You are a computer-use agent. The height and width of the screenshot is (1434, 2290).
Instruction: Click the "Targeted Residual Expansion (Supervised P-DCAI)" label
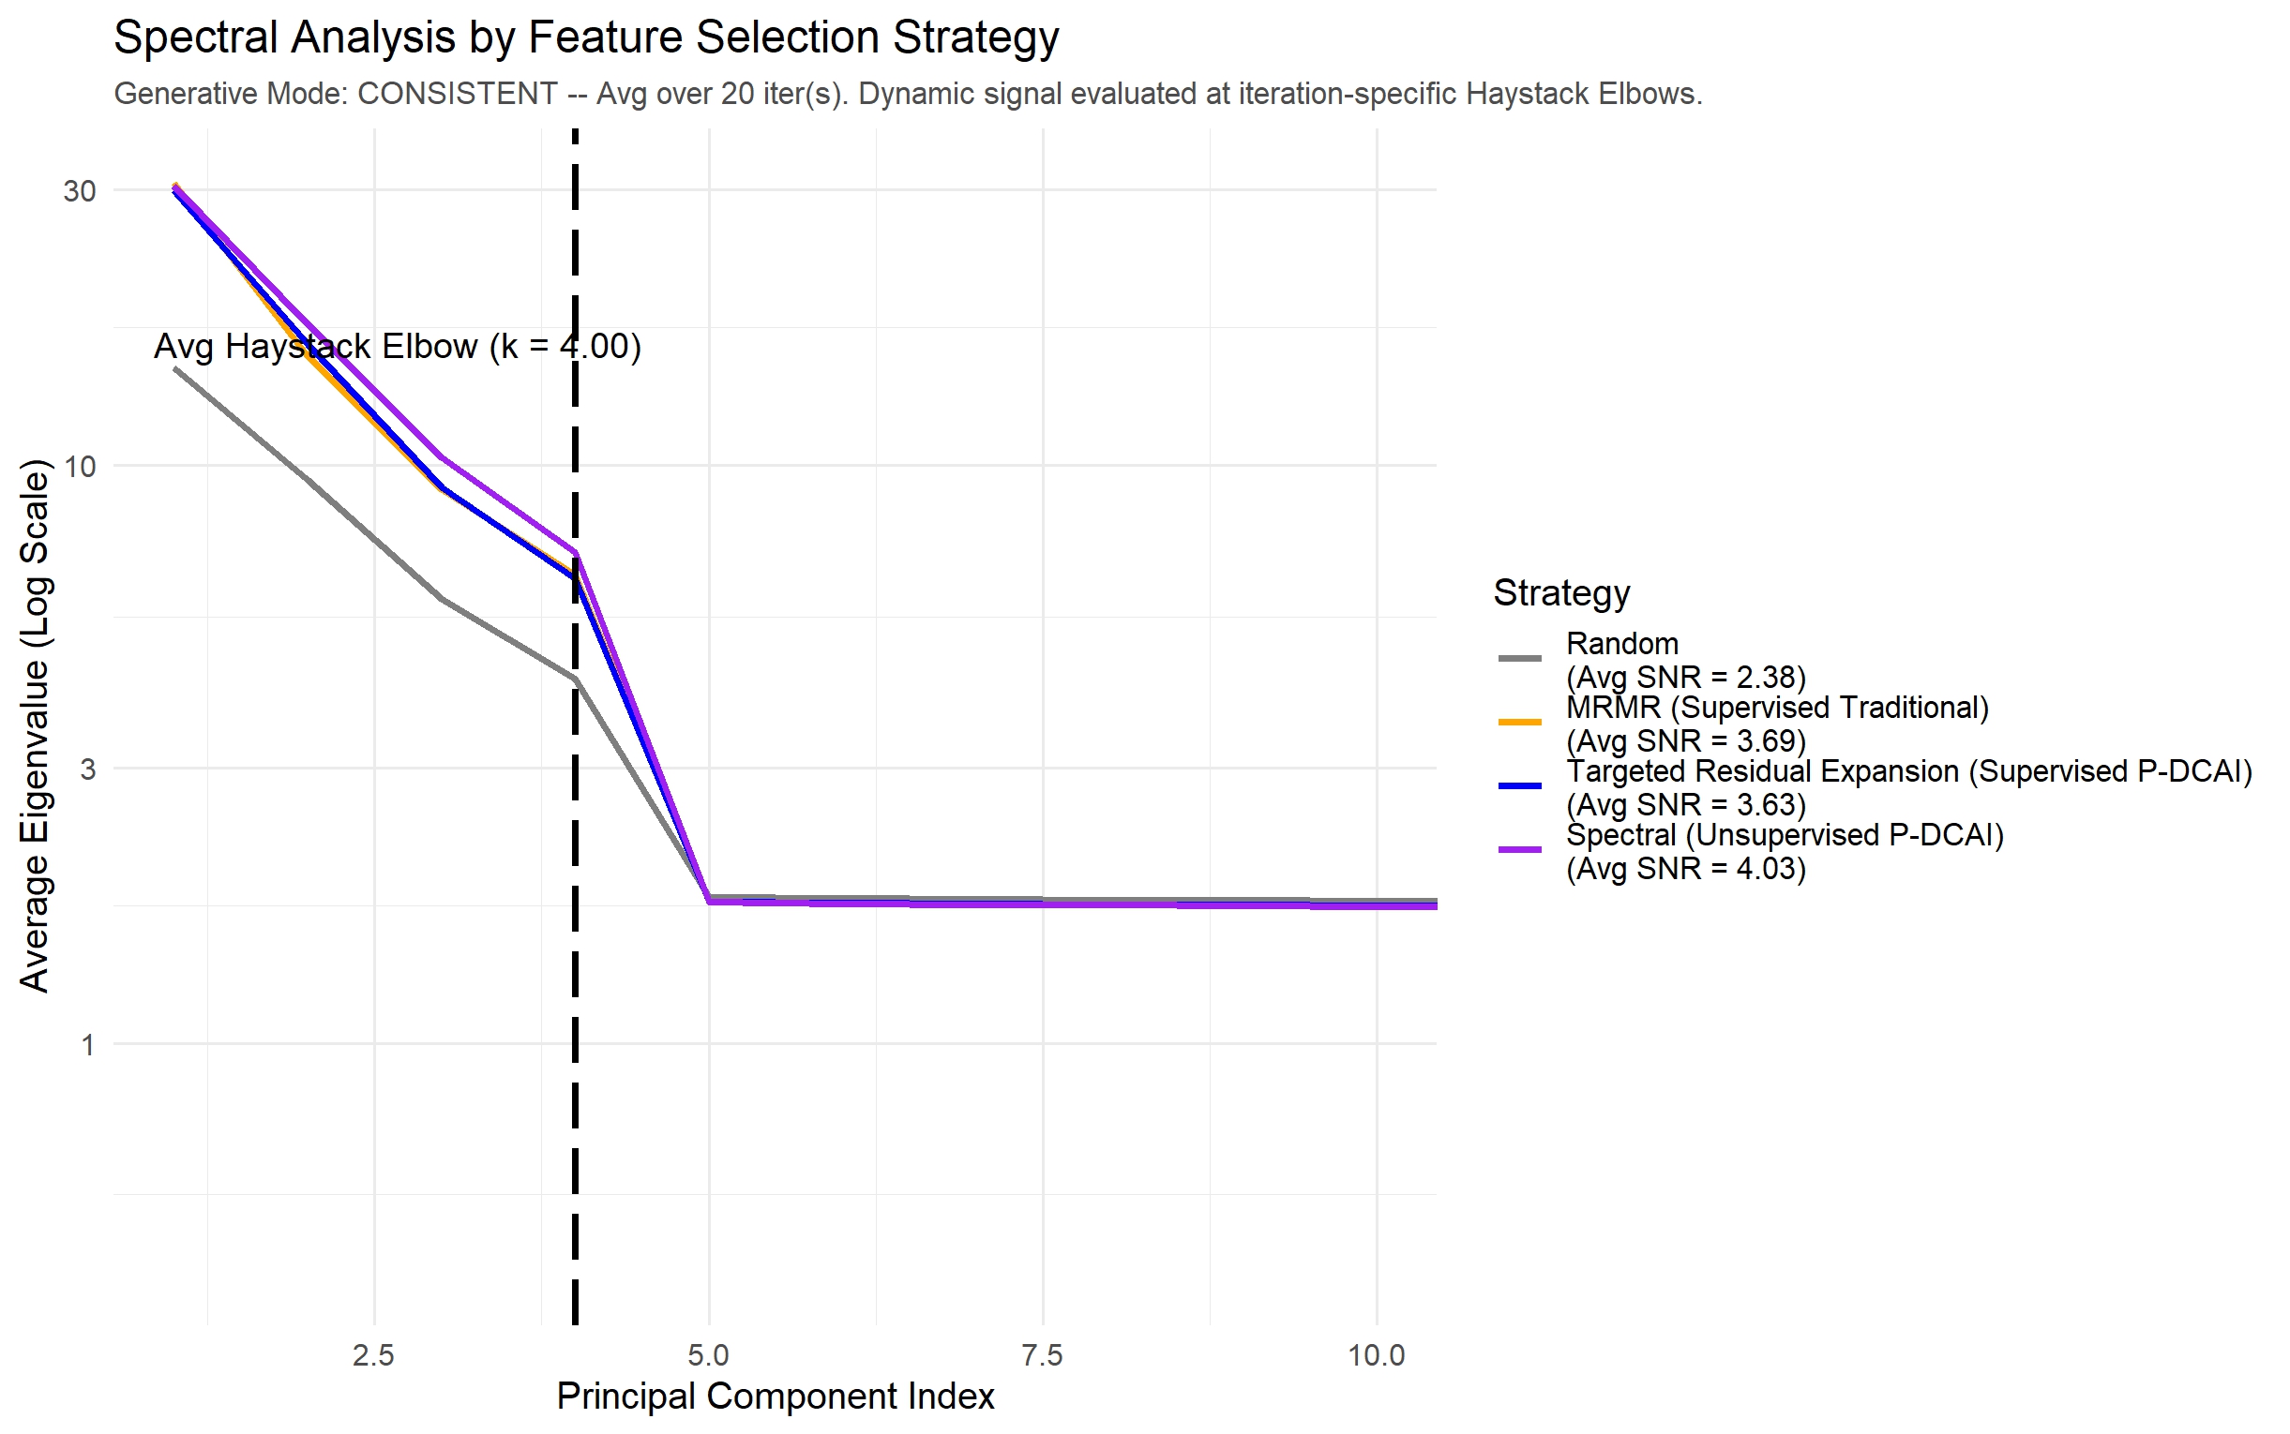pos(1907,771)
